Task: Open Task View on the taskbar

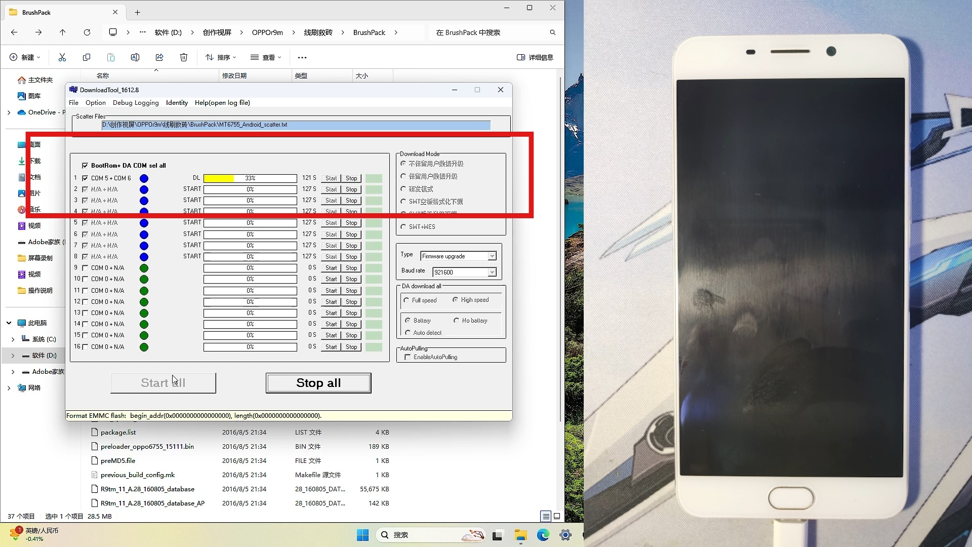Action: click(x=498, y=535)
